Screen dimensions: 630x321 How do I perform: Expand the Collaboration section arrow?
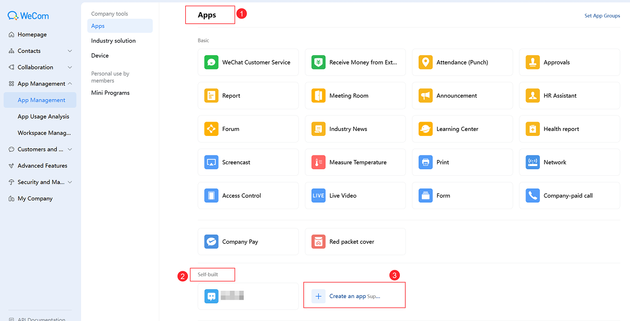pos(70,67)
